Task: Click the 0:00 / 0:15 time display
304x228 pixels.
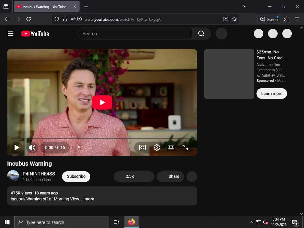Action: pyautogui.click(x=55, y=148)
